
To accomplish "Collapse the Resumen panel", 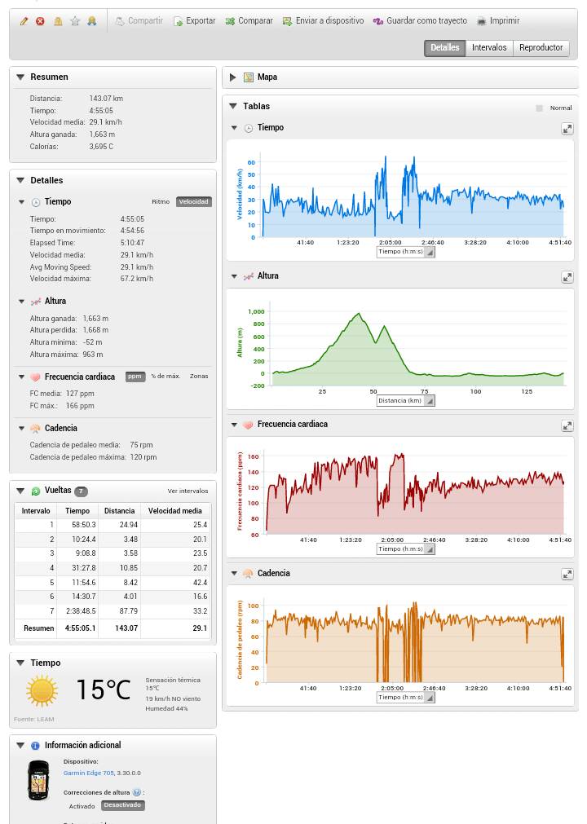I will pos(20,77).
